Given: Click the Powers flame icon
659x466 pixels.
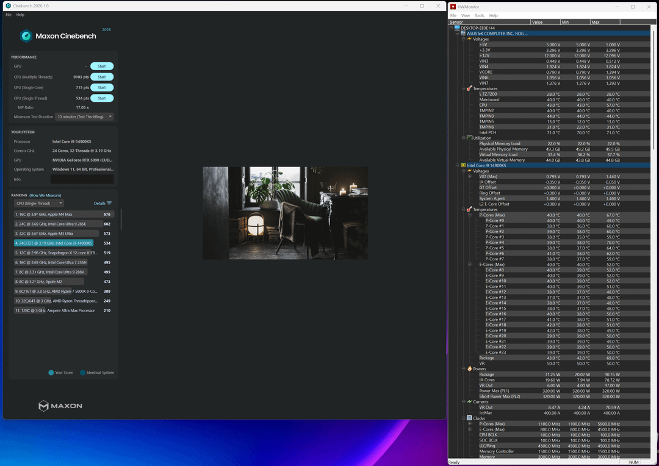Looking at the screenshot, I should [x=469, y=369].
